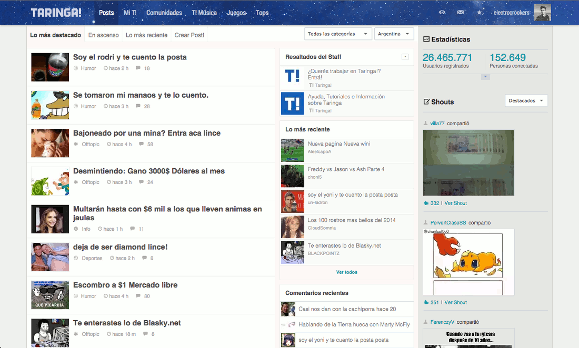This screenshot has height=348, width=579.
Task: Open the Argentina country dropdown
Action: click(x=394, y=34)
